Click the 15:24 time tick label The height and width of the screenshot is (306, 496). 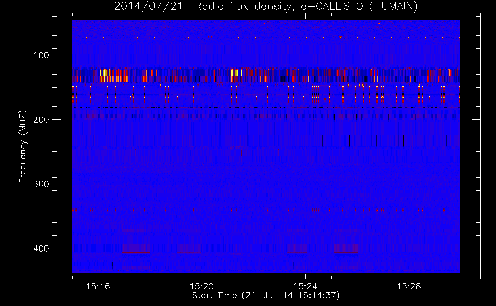305,286
